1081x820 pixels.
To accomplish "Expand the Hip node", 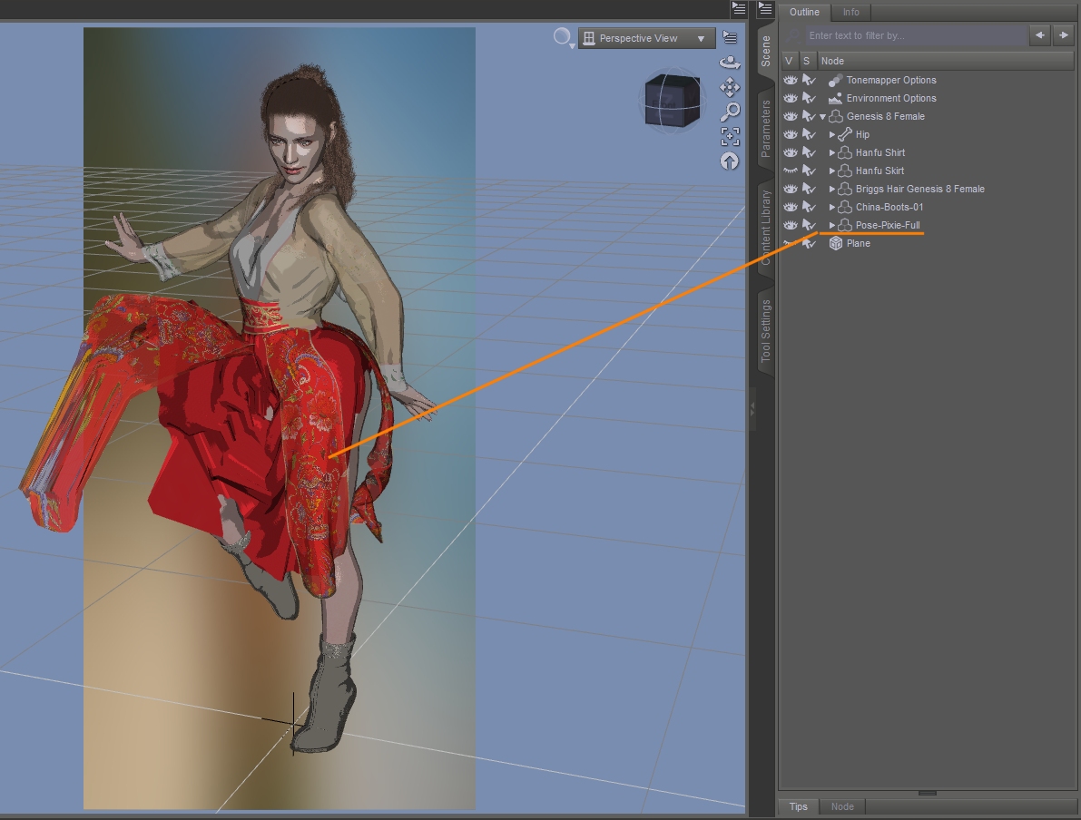I will pyautogui.click(x=832, y=135).
